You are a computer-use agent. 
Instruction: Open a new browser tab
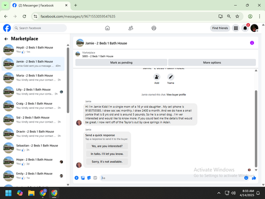(x=76, y=5)
